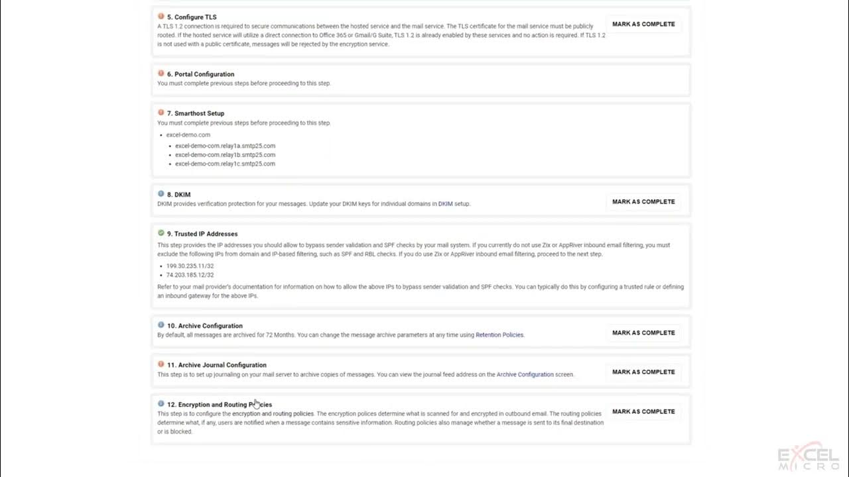Open the DKIM setup link
Viewport: 849px width, 477px height.
445,204
